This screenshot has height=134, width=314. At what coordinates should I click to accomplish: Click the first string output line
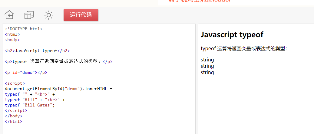point(207,60)
